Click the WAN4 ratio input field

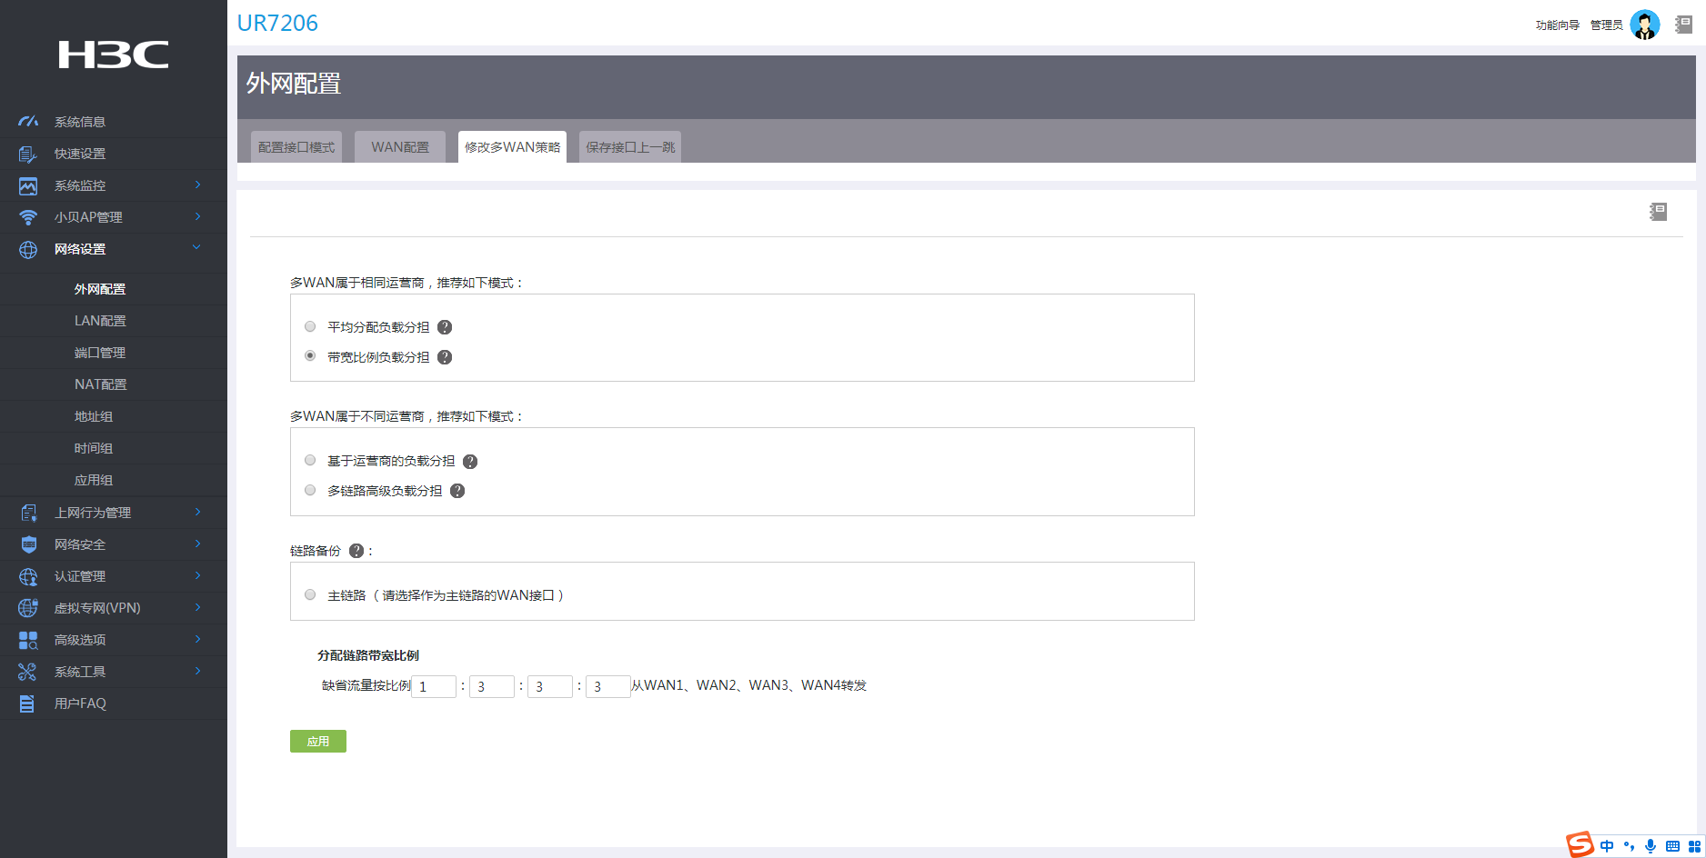click(x=608, y=686)
